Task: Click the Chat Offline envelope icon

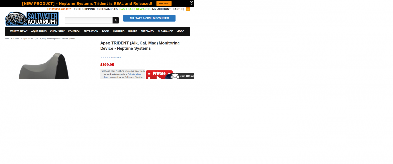Action: [175, 76]
